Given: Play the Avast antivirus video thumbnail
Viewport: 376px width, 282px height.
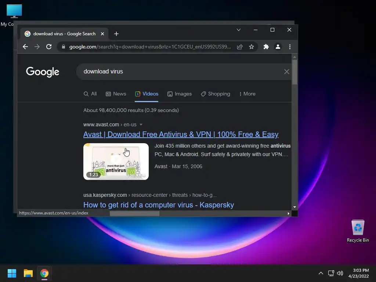Looking at the screenshot, I should (x=116, y=162).
